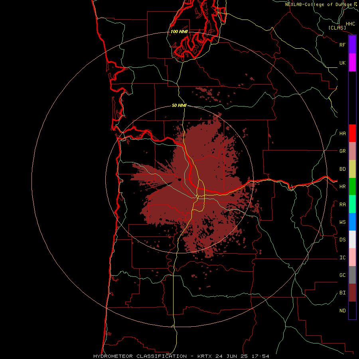Viewport: 359px width, 359px height.
Task: Select the BD yellow legend color
Action: (352, 169)
